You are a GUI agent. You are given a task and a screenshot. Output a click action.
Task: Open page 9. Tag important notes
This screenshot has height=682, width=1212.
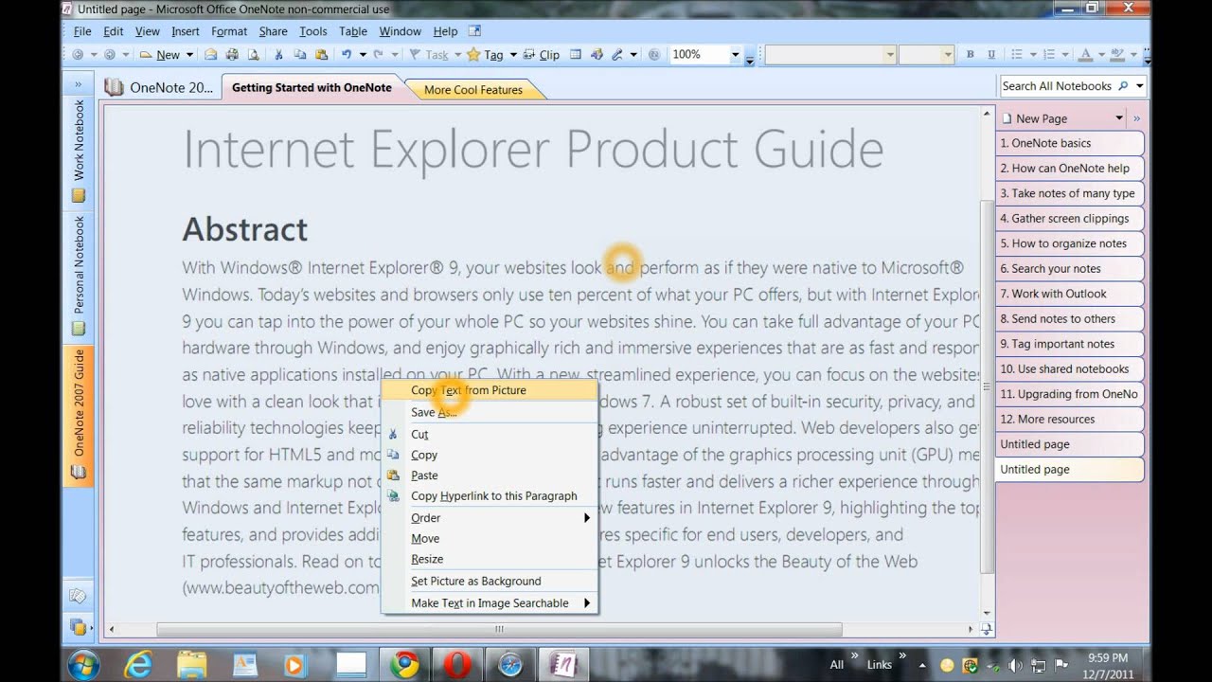[1069, 344]
